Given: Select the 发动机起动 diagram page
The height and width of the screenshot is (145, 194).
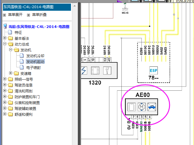Looking at the screenshot, I should [x=35, y=62].
